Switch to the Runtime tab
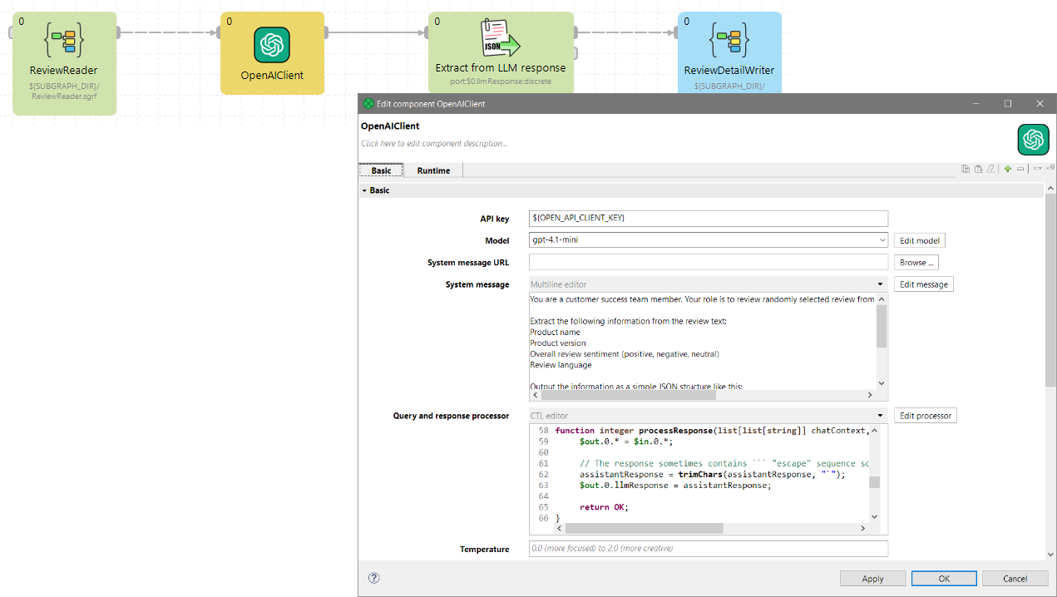 pos(433,170)
